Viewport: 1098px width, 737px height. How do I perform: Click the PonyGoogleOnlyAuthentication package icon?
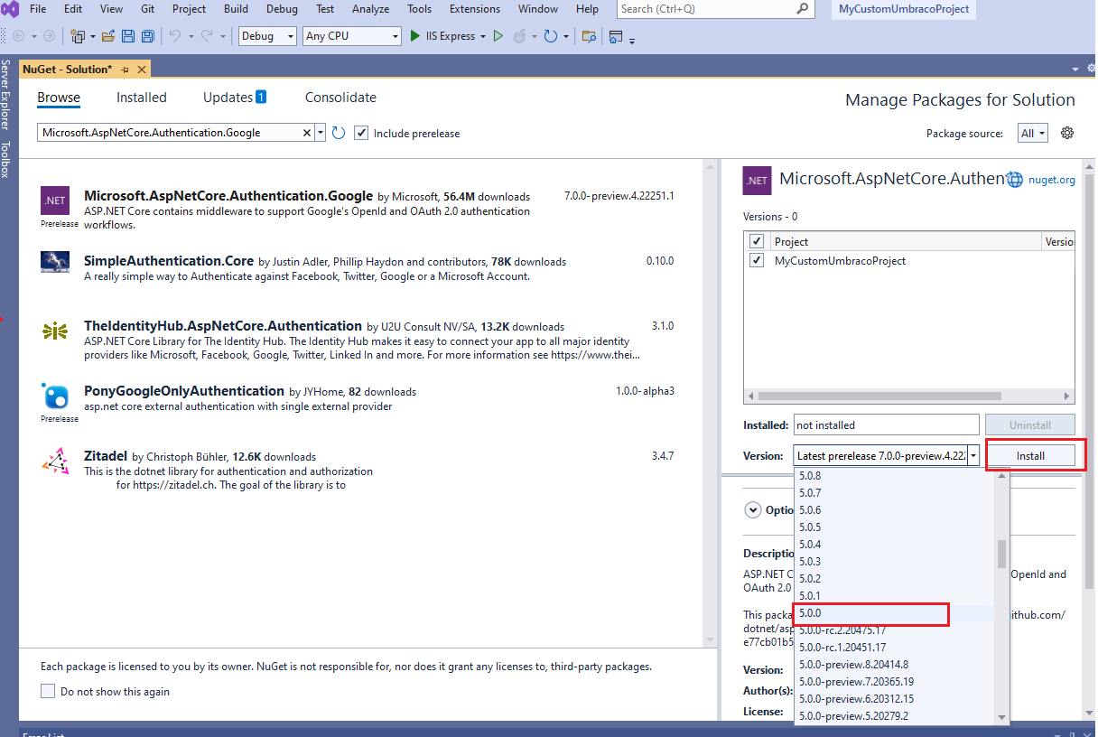click(55, 396)
